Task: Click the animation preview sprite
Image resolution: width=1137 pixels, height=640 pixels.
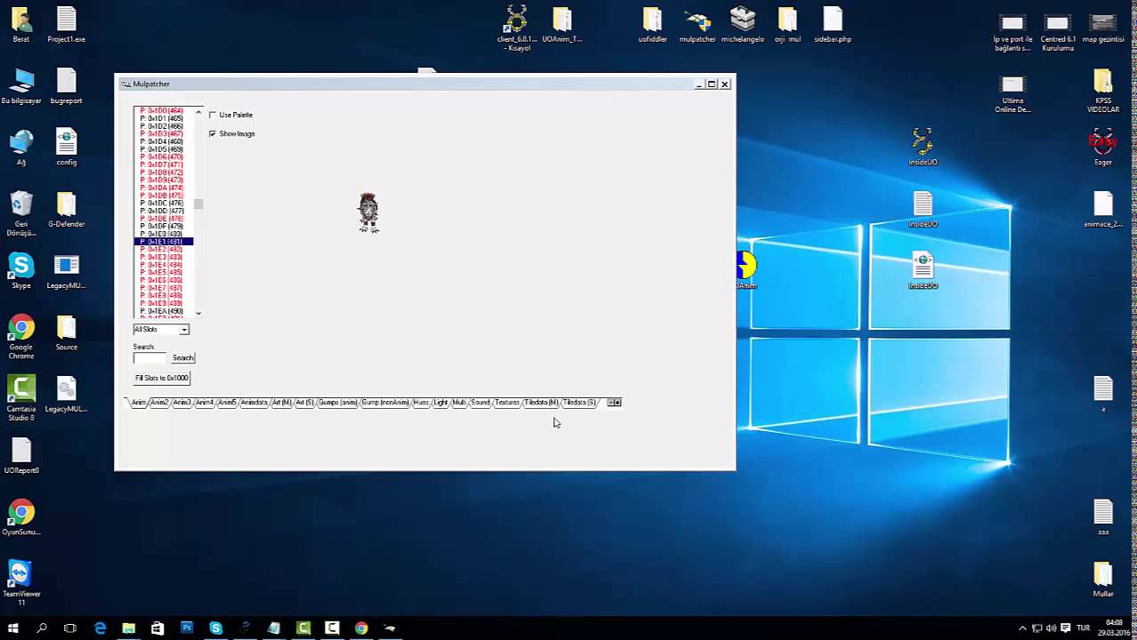Action: tap(368, 212)
